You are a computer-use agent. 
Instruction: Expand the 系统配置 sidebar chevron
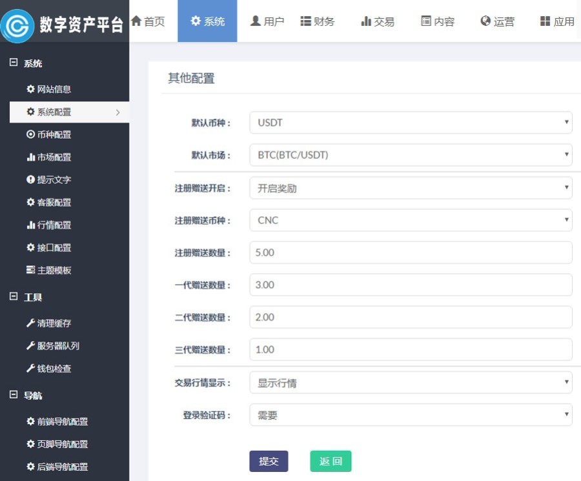(x=118, y=112)
